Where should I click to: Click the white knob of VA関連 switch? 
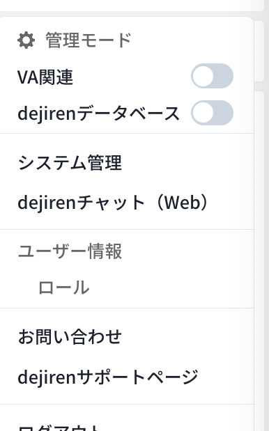(203, 76)
